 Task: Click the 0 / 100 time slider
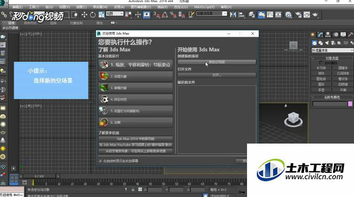[39, 176]
